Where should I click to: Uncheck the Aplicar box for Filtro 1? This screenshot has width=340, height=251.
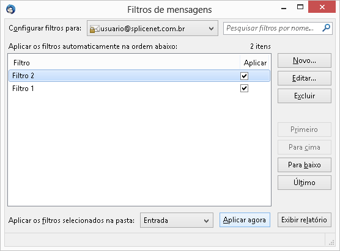tap(244, 89)
